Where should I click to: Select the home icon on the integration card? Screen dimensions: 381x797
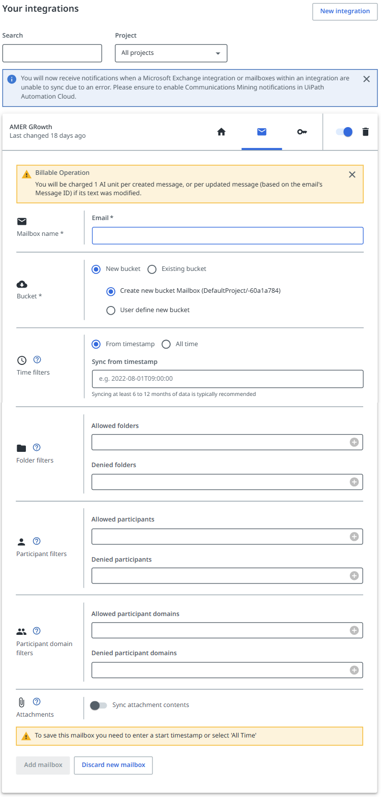[221, 132]
